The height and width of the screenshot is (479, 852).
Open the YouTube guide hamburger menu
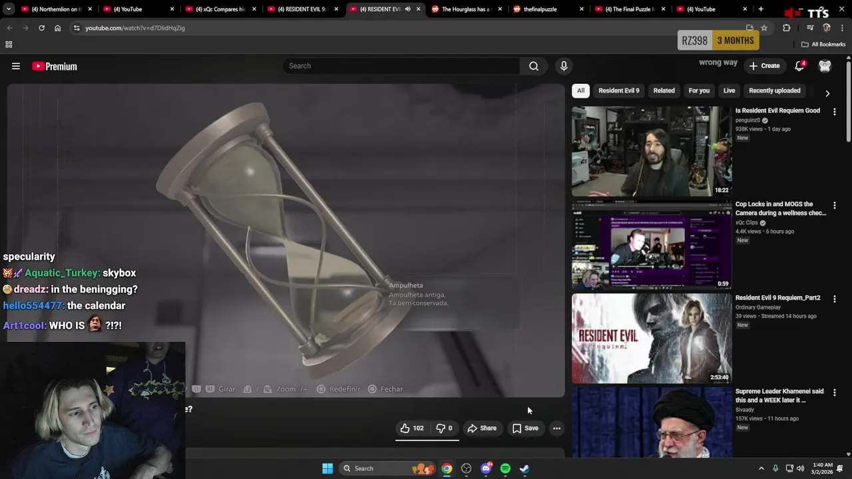16,66
